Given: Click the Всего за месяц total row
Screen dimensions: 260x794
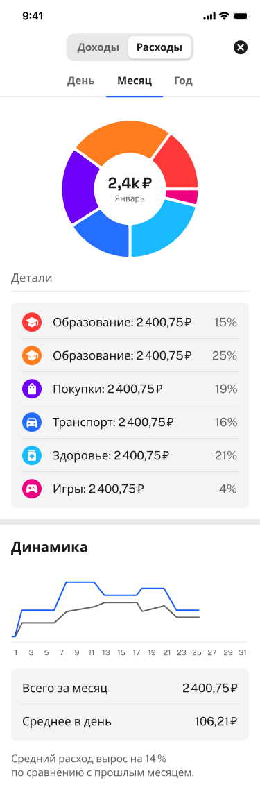Looking at the screenshot, I should click(130, 688).
